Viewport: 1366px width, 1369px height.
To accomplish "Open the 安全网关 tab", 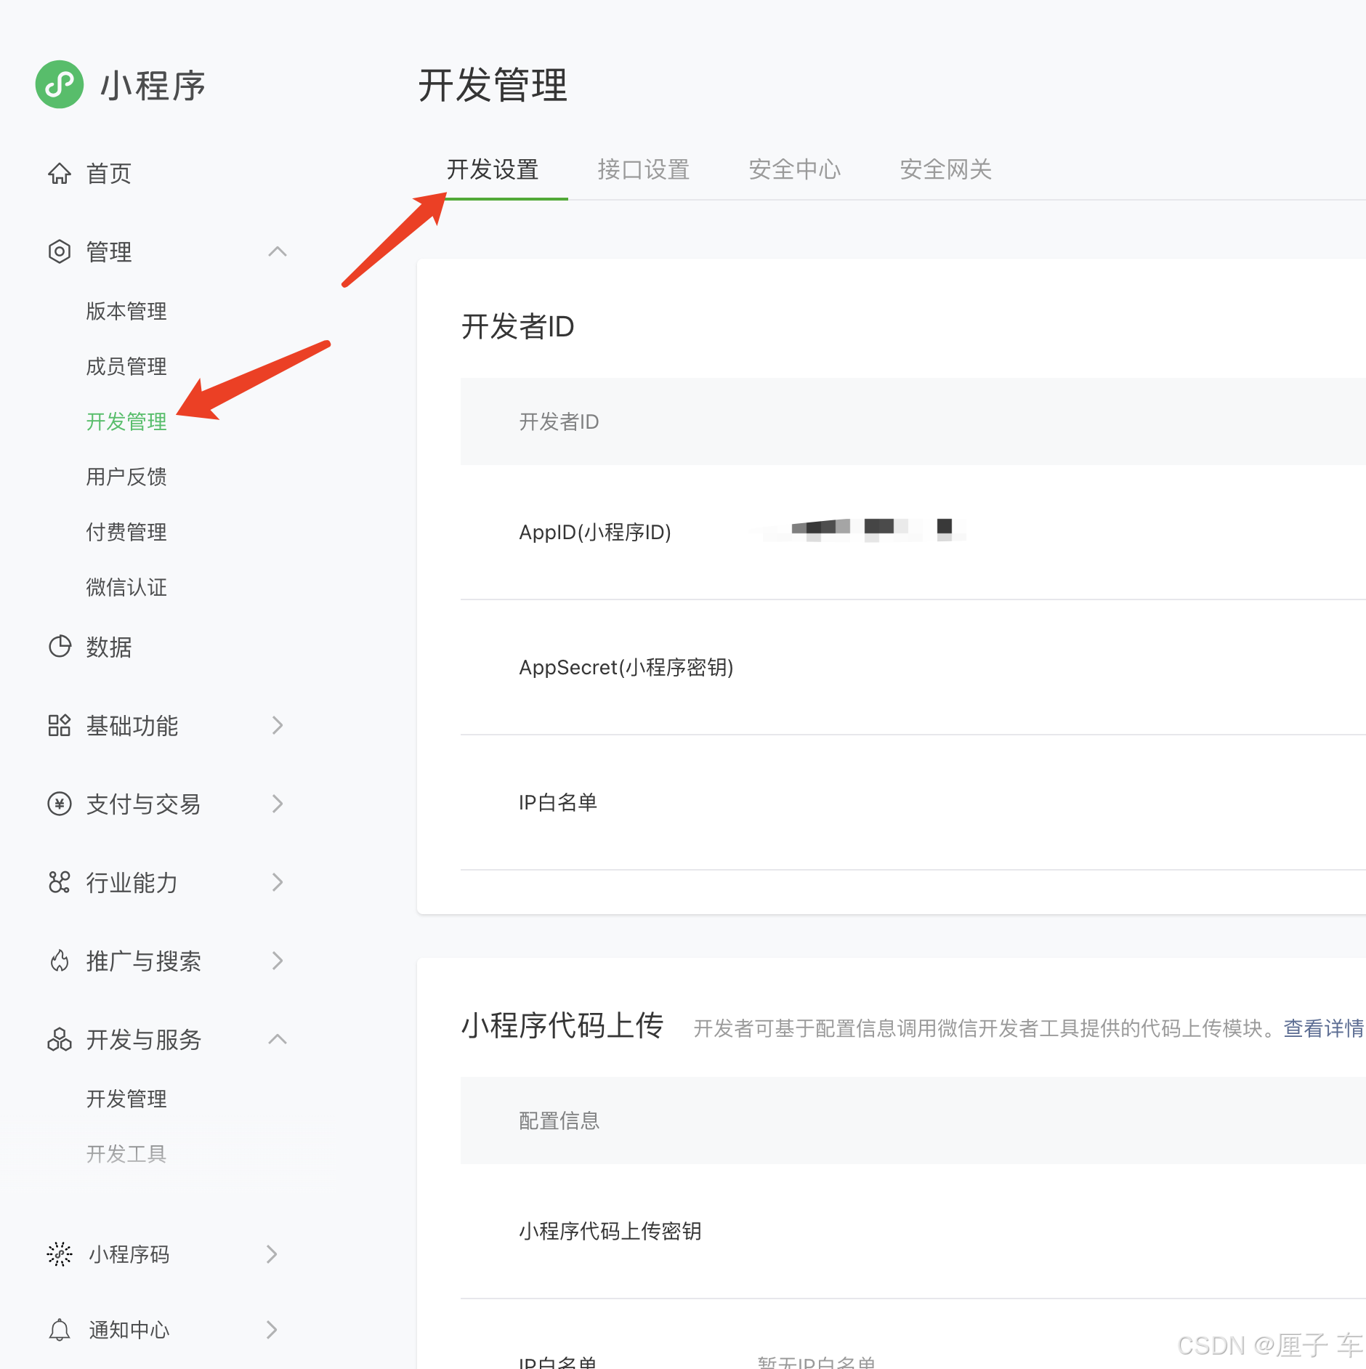I will tap(946, 169).
